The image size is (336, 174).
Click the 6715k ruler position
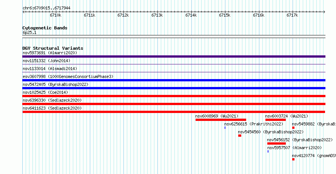[x=225, y=15]
